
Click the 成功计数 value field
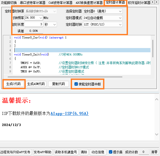click(x=144, y=152)
